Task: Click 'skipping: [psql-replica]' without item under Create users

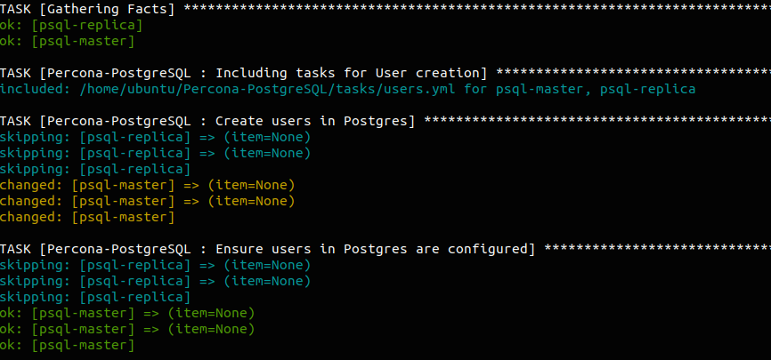Action: coord(95,169)
